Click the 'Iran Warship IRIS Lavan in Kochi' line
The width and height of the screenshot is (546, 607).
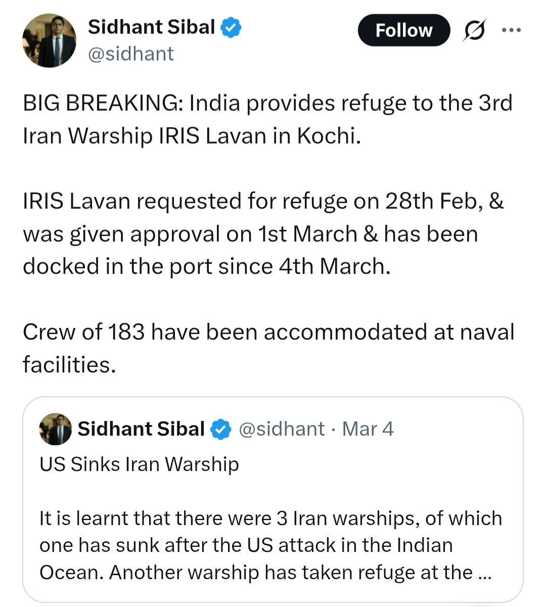click(192, 136)
